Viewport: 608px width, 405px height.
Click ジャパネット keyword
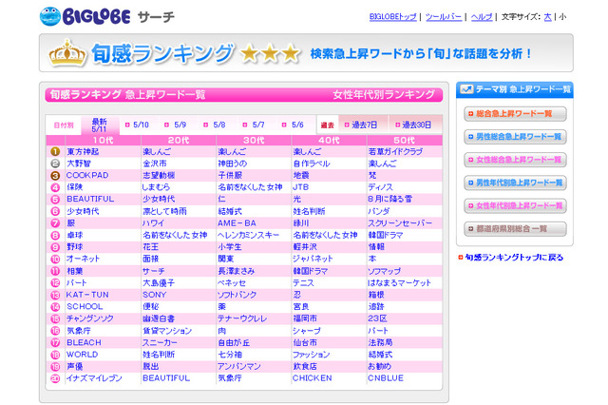click(x=313, y=259)
